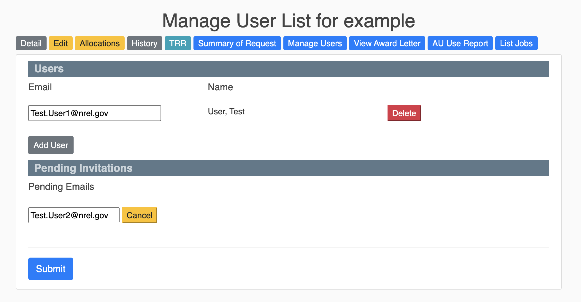Click the Manage User List heading
Image resolution: width=581 pixels, height=302 pixels.
[289, 20]
